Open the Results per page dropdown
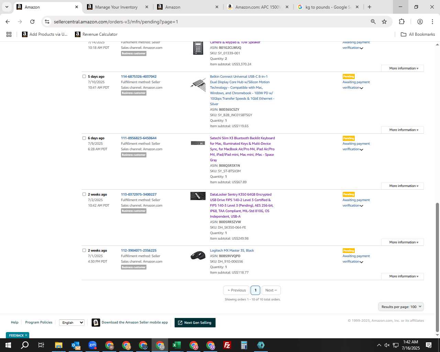Viewport: 440px width, 352px height. pyautogui.click(x=401, y=307)
